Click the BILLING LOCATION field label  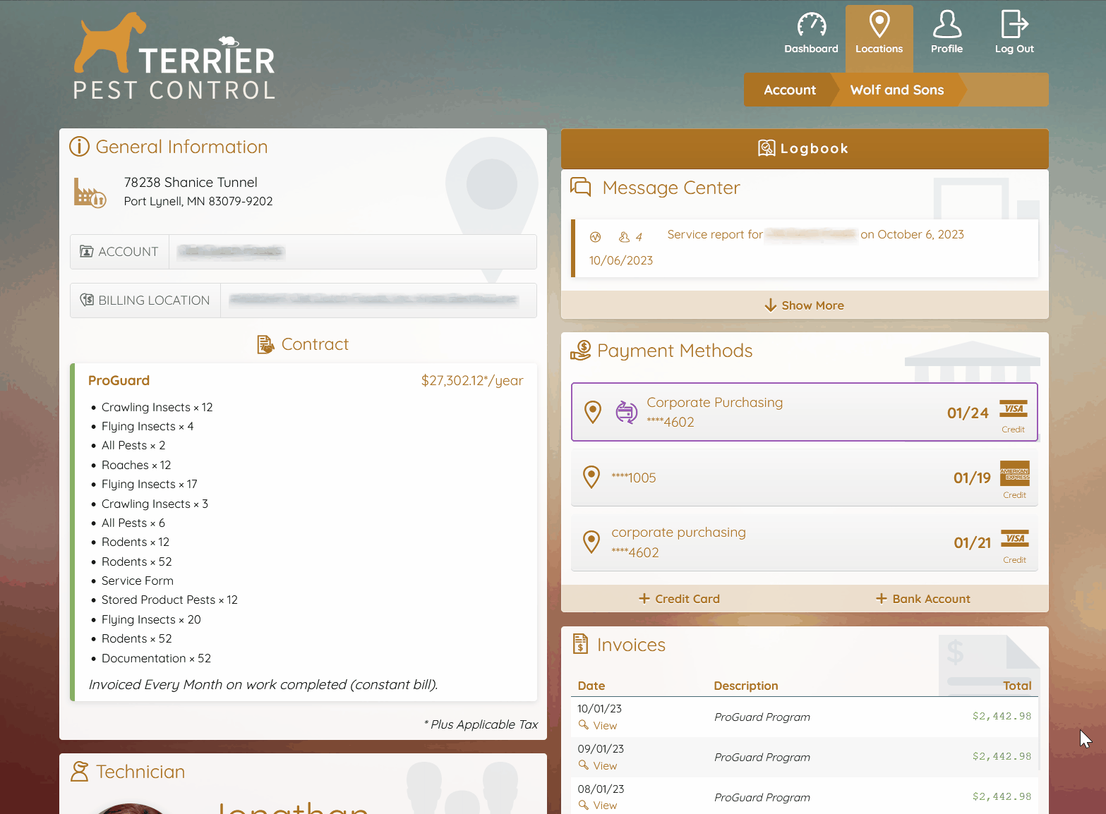(x=145, y=300)
